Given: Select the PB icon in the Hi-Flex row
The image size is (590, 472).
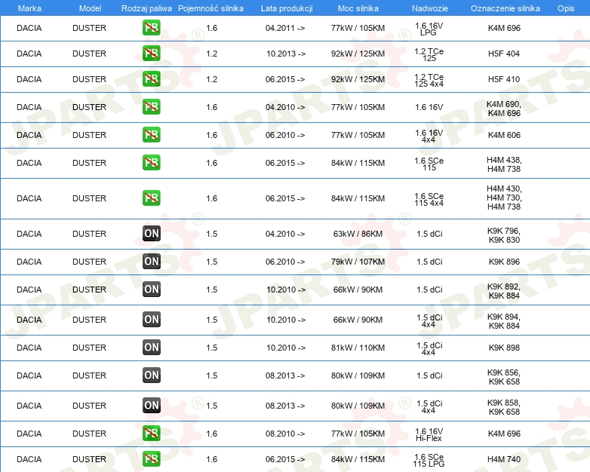Looking at the screenshot, I should (151, 434).
